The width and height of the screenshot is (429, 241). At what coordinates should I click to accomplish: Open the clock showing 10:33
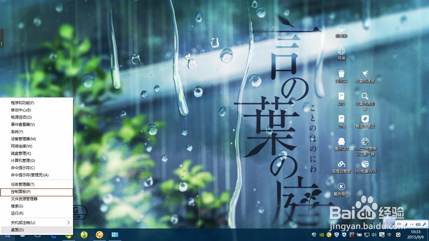[x=415, y=235]
